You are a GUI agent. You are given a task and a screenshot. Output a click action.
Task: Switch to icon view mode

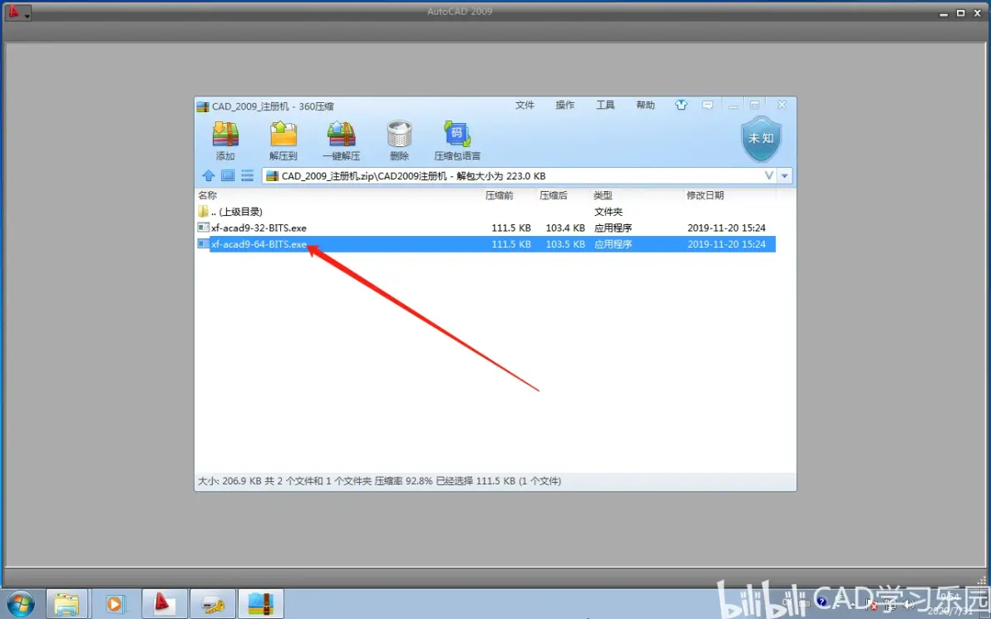pyautogui.click(x=228, y=175)
